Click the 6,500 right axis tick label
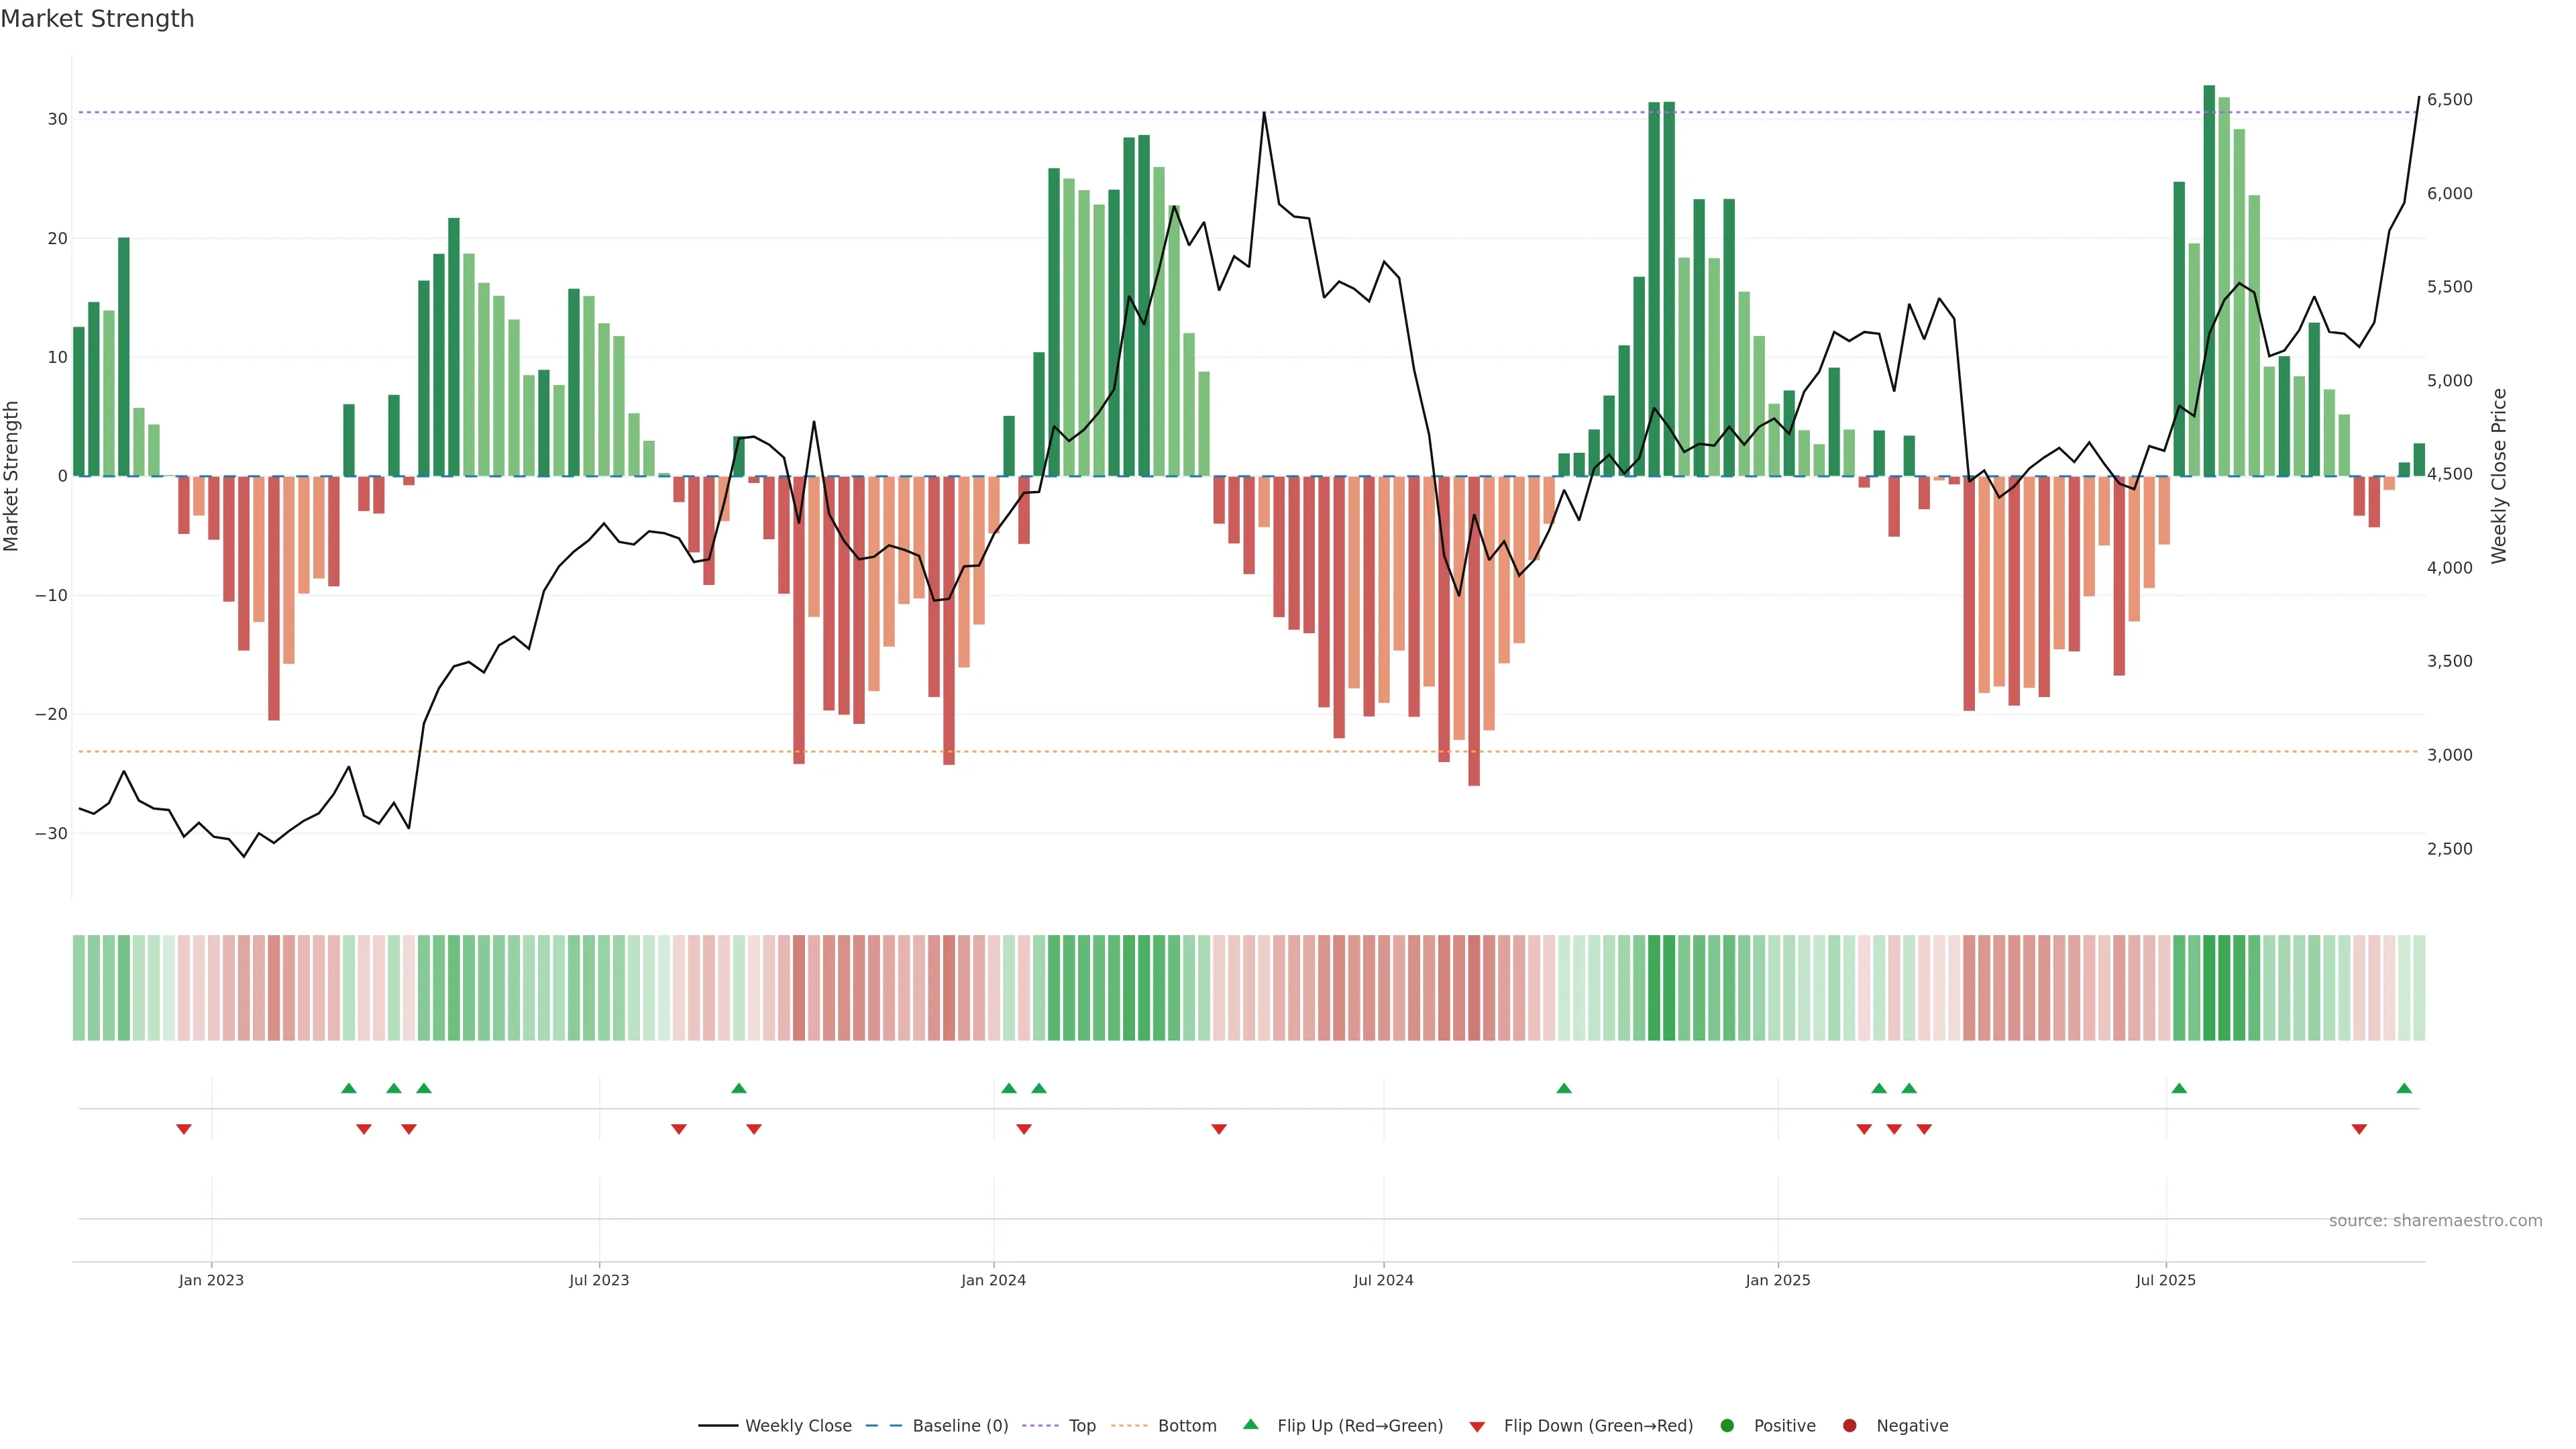This screenshot has height=1449, width=2576. coord(2449,100)
